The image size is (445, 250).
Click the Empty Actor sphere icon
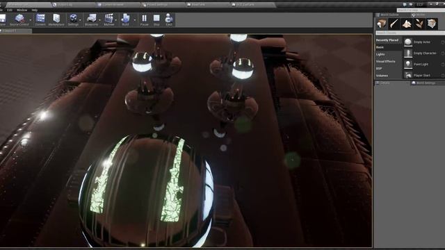408,42
